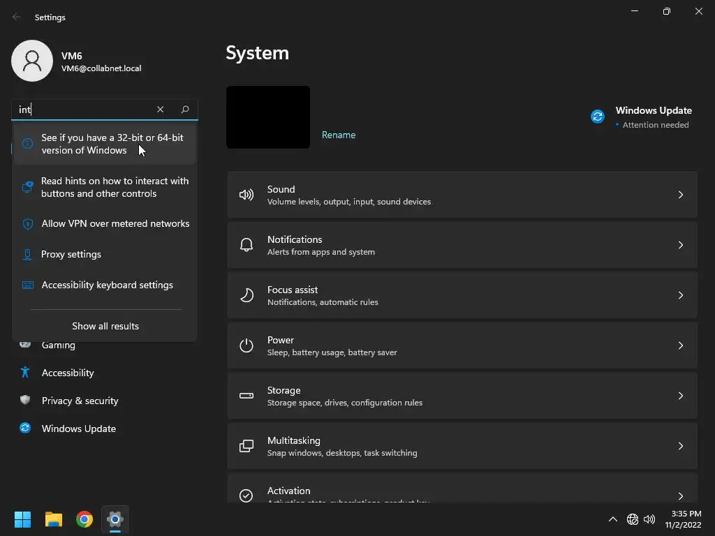
Task: Click the 'Alerts from apps and system' text
Action: (321, 252)
